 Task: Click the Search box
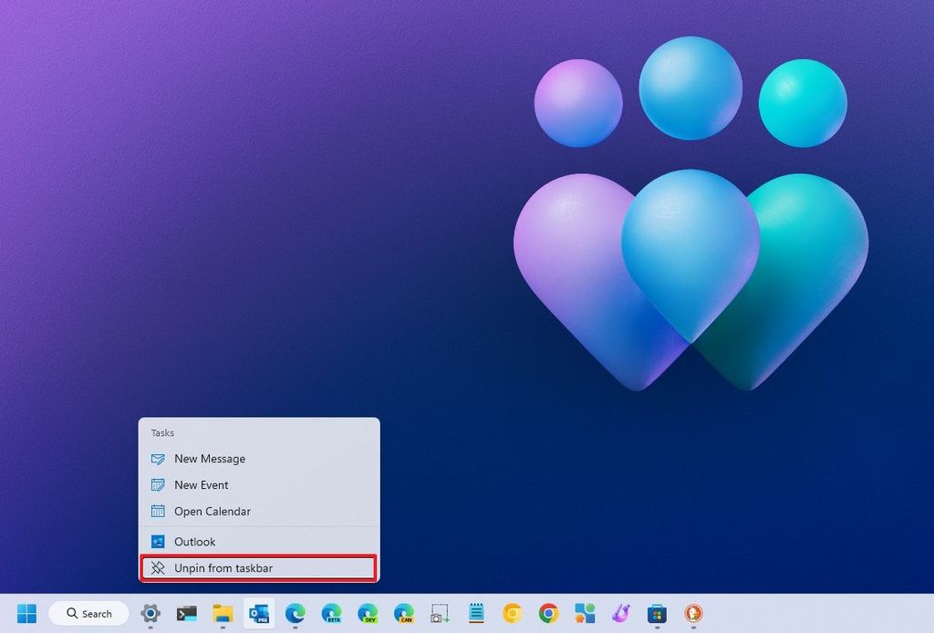coord(88,614)
